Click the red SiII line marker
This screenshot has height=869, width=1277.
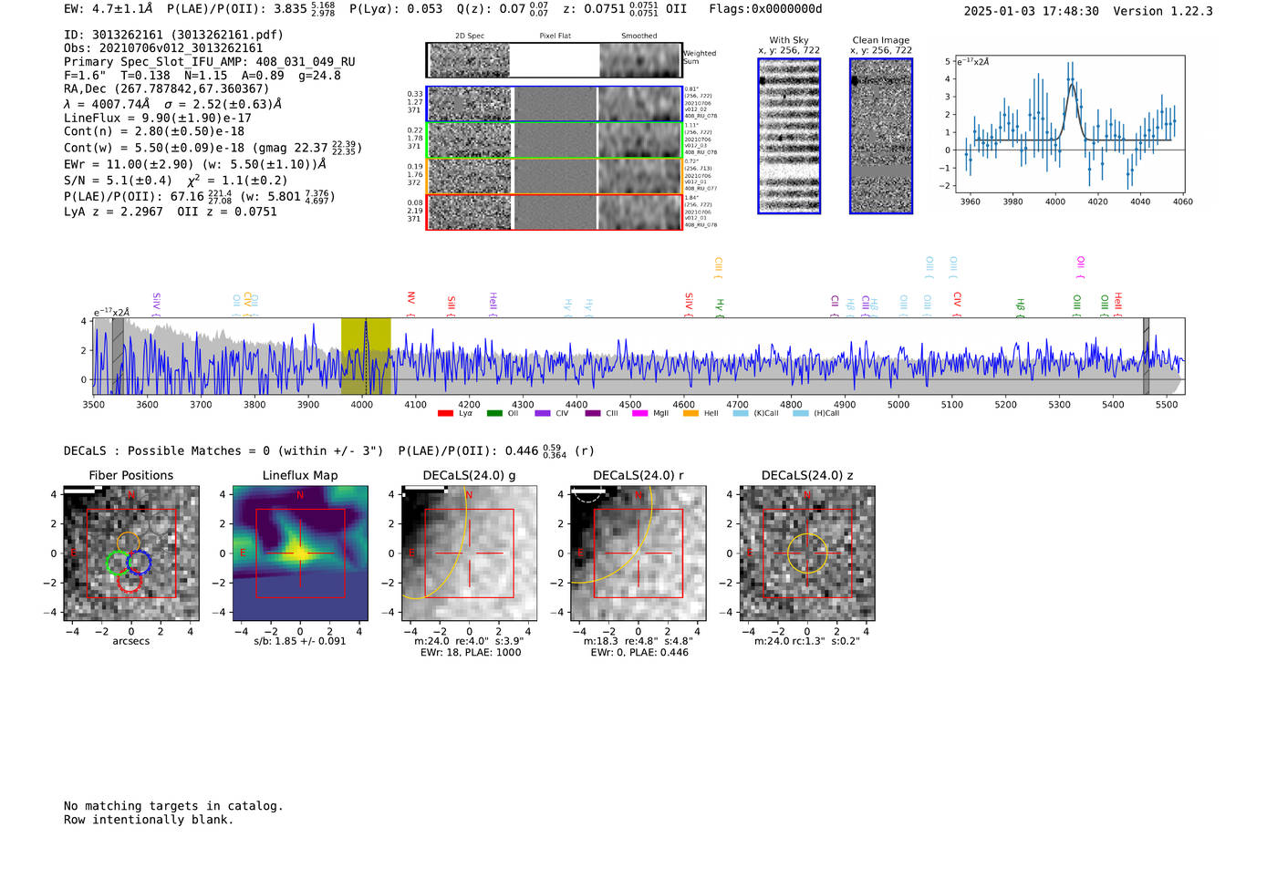[452, 306]
